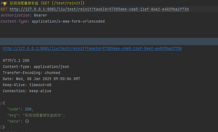Click the Transfer-Encoding chunked line
The width and height of the screenshot is (218, 132).
(31, 73)
